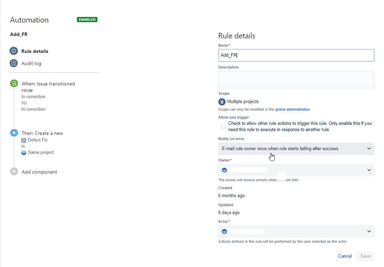Click the Defect Fix text
The width and height of the screenshot is (384, 267).
[x=38, y=140]
